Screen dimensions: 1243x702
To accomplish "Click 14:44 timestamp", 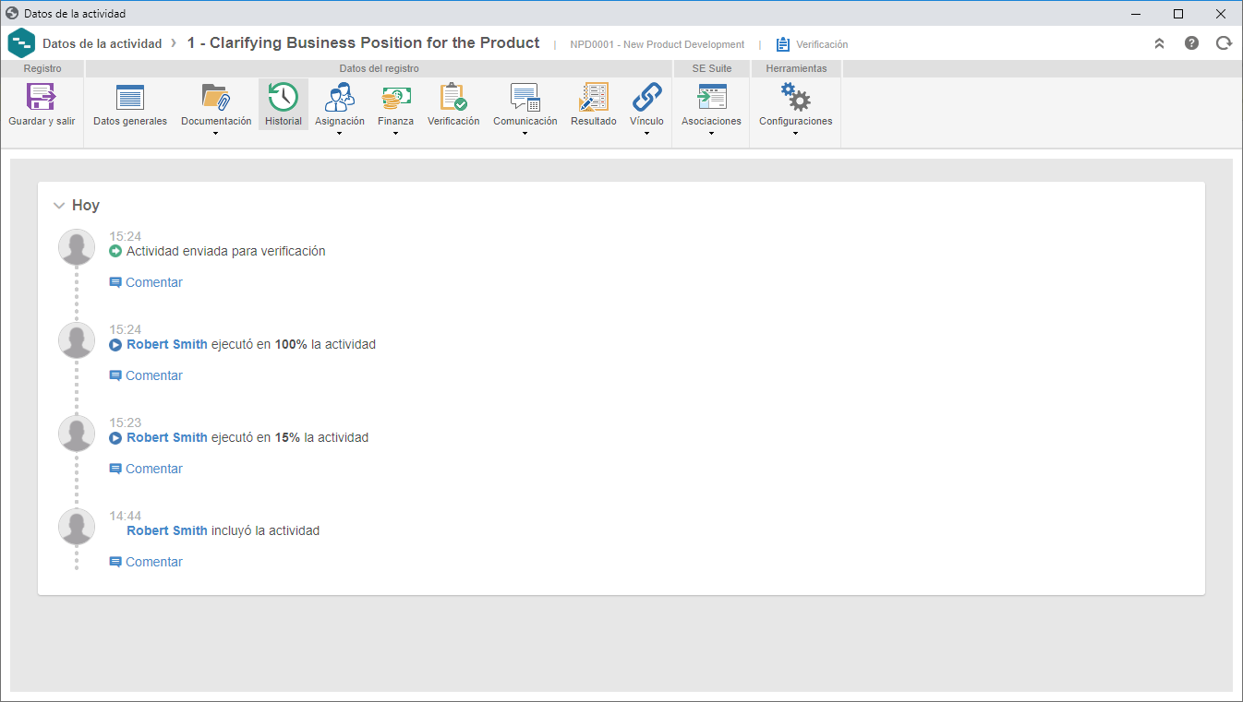I will coord(126,516).
